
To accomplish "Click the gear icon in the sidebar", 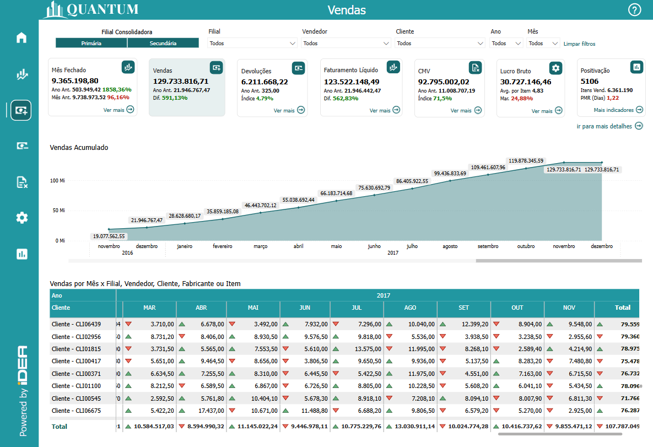I will (21, 218).
